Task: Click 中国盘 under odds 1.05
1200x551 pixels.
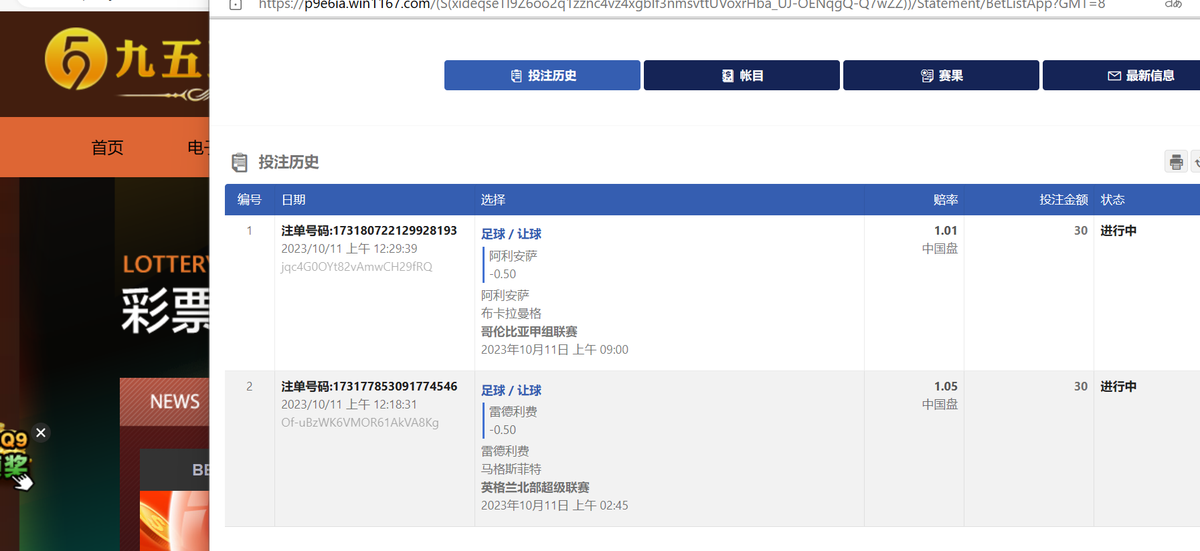Action: click(x=940, y=405)
